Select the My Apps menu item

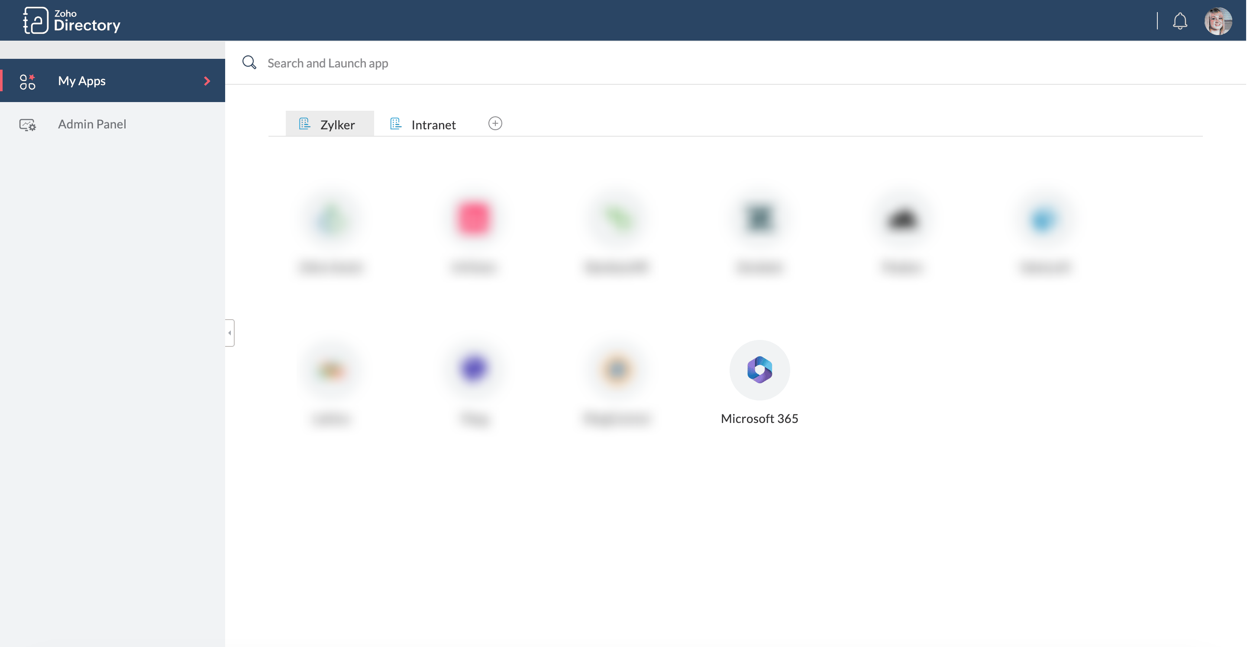click(82, 81)
